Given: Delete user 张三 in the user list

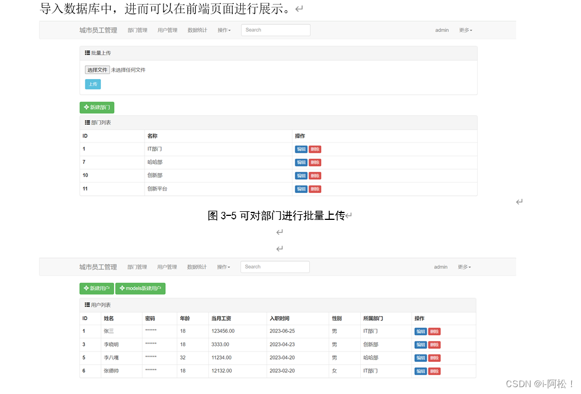Looking at the screenshot, I should [434, 332].
